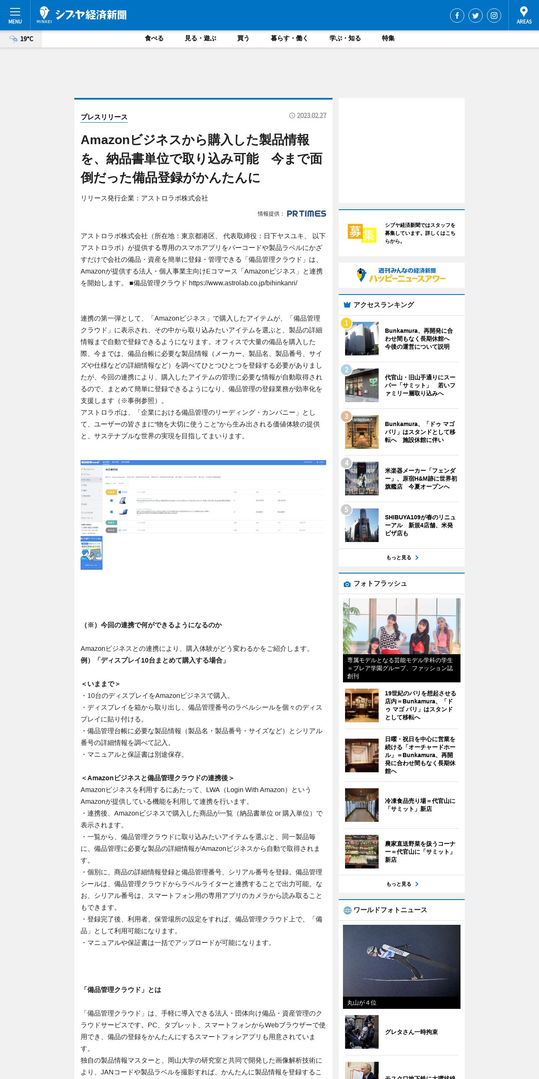Open ranking 5 SHIBUYA109 renewal article
Viewport: 539px width, 1079px height.
[x=420, y=525]
